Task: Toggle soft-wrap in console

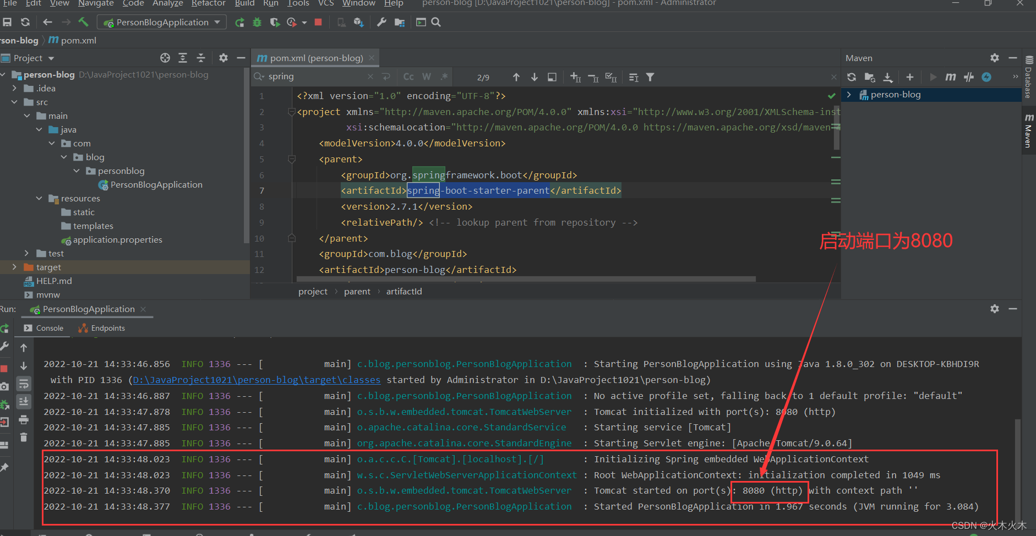Action: pos(24,384)
